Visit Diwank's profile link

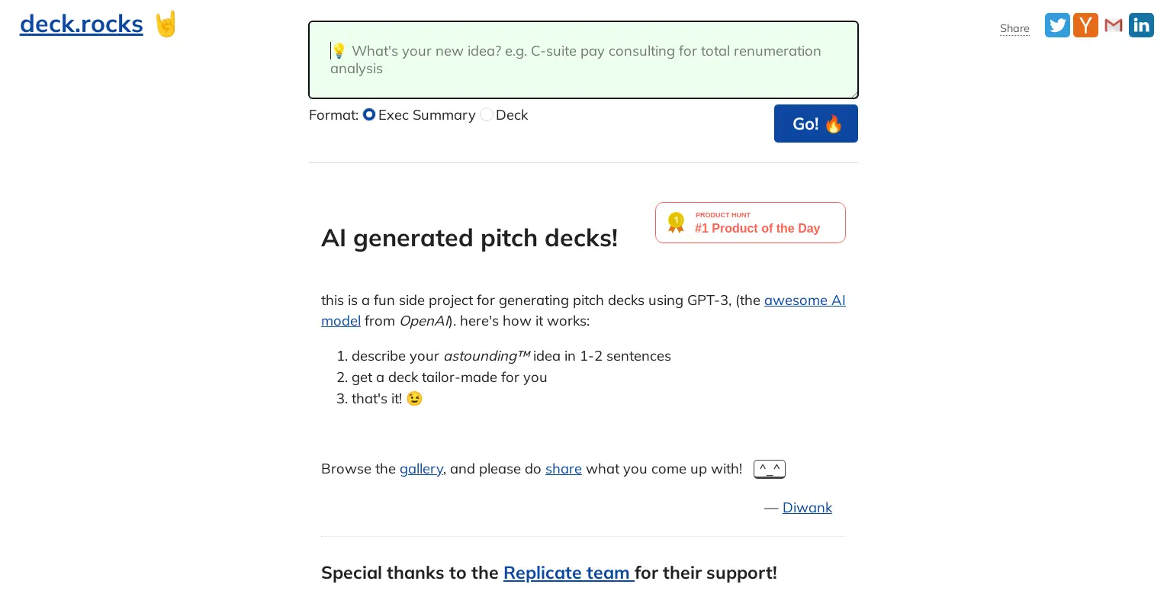(x=807, y=507)
